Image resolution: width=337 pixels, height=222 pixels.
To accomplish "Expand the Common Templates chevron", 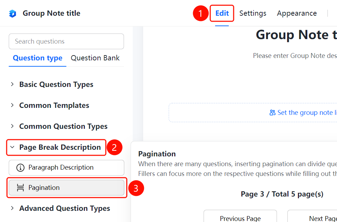I will pyautogui.click(x=12, y=105).
